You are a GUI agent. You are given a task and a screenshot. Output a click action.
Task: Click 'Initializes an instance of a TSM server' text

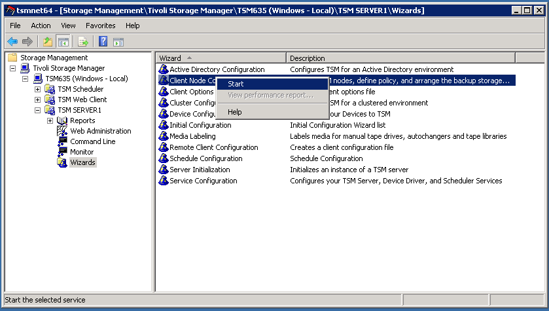click(349, 170)
